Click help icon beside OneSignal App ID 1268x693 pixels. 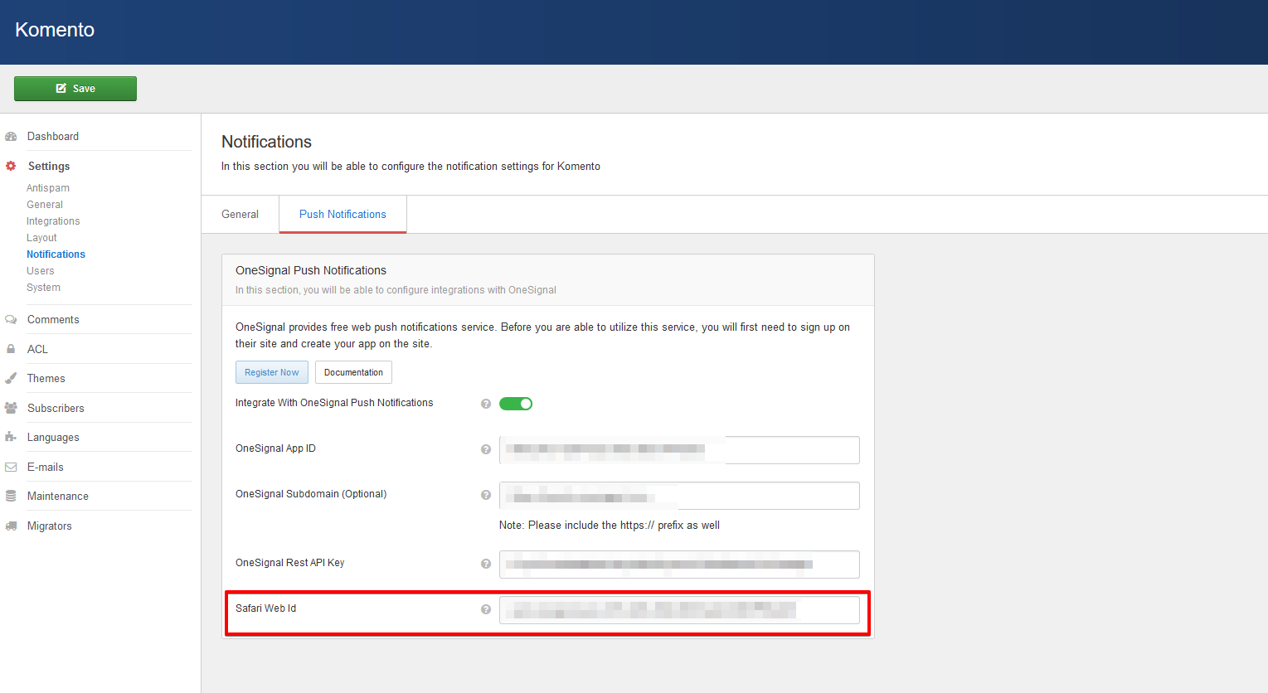tap(486, 449)
